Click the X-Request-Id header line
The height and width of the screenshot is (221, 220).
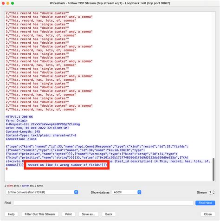(43, 124)
